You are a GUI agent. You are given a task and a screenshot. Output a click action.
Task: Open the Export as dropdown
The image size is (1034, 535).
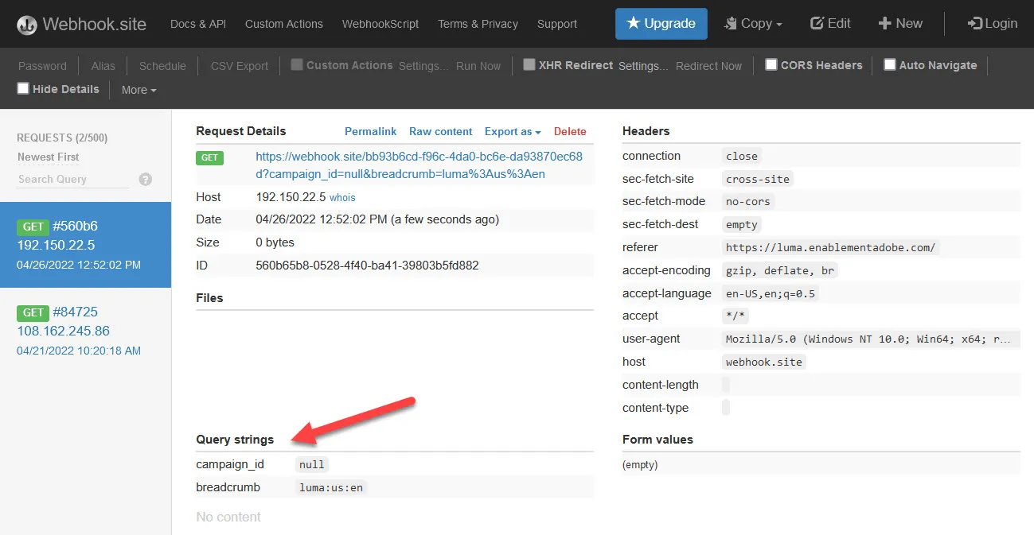coord(513,131)
